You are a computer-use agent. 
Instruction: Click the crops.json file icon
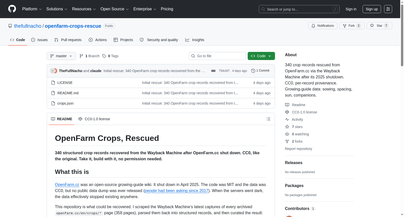(53, 103)
